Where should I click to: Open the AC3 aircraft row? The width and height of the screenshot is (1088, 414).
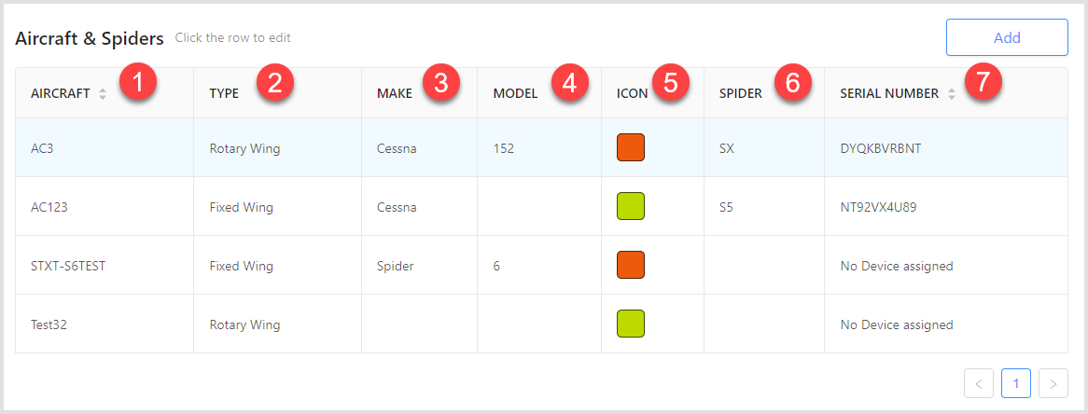541,147
